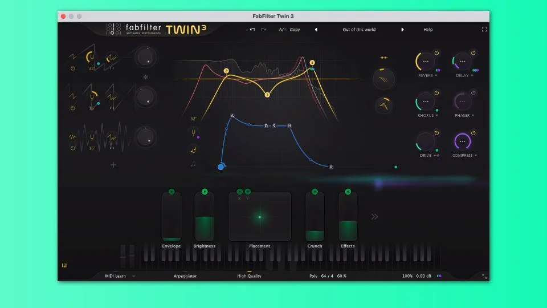The height and width of the screenshot is (308, 547).
Task: Click the Brightness modulation slider
Action: click(205, 217)
